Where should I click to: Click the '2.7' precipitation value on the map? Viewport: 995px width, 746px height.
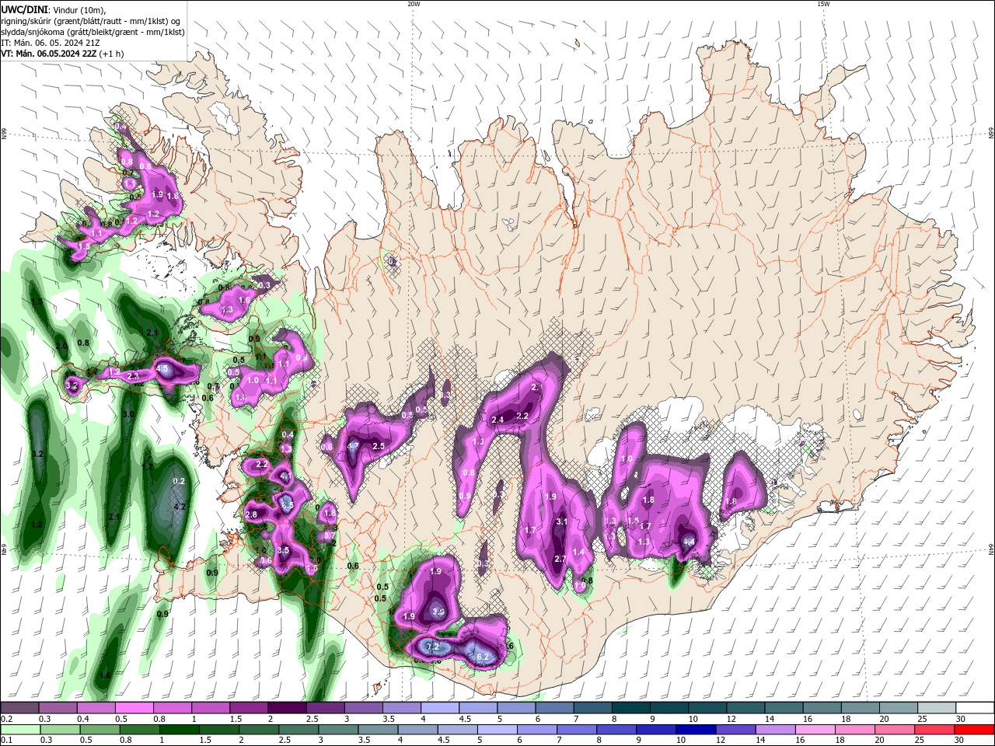pyautogui.click(x=560, y=559)
